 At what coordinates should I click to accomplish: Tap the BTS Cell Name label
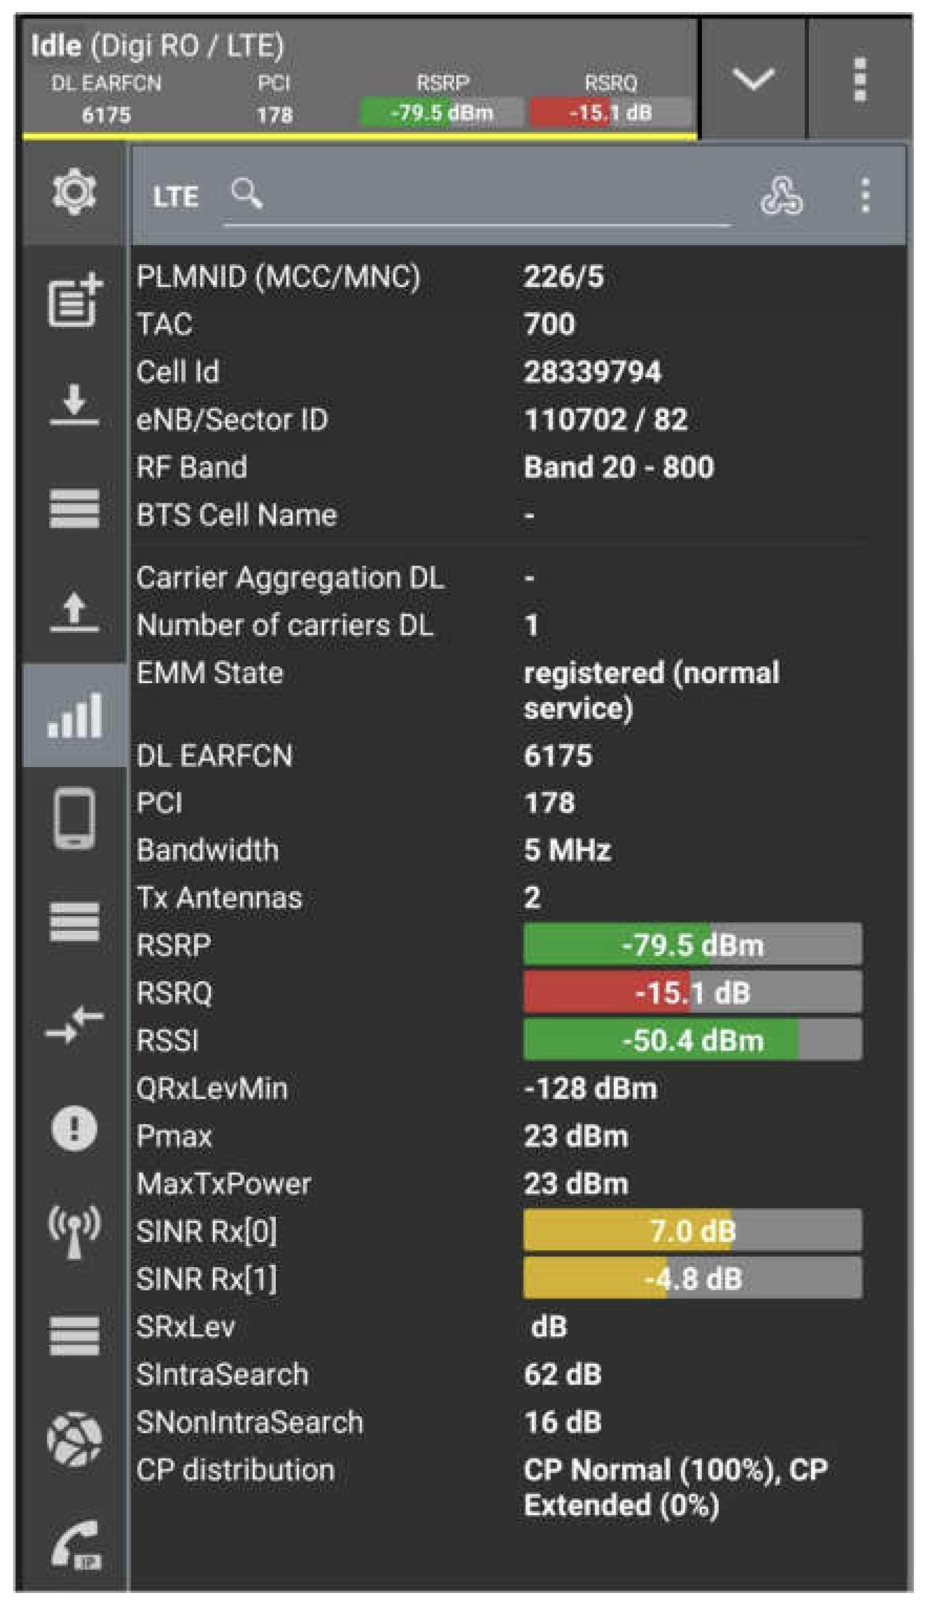click(x=236, y=515)
